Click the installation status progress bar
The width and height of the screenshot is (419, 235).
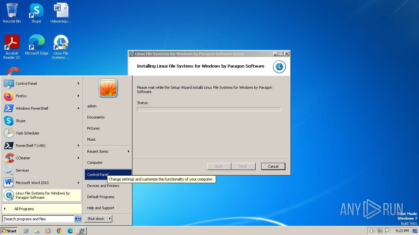[209, 109]
